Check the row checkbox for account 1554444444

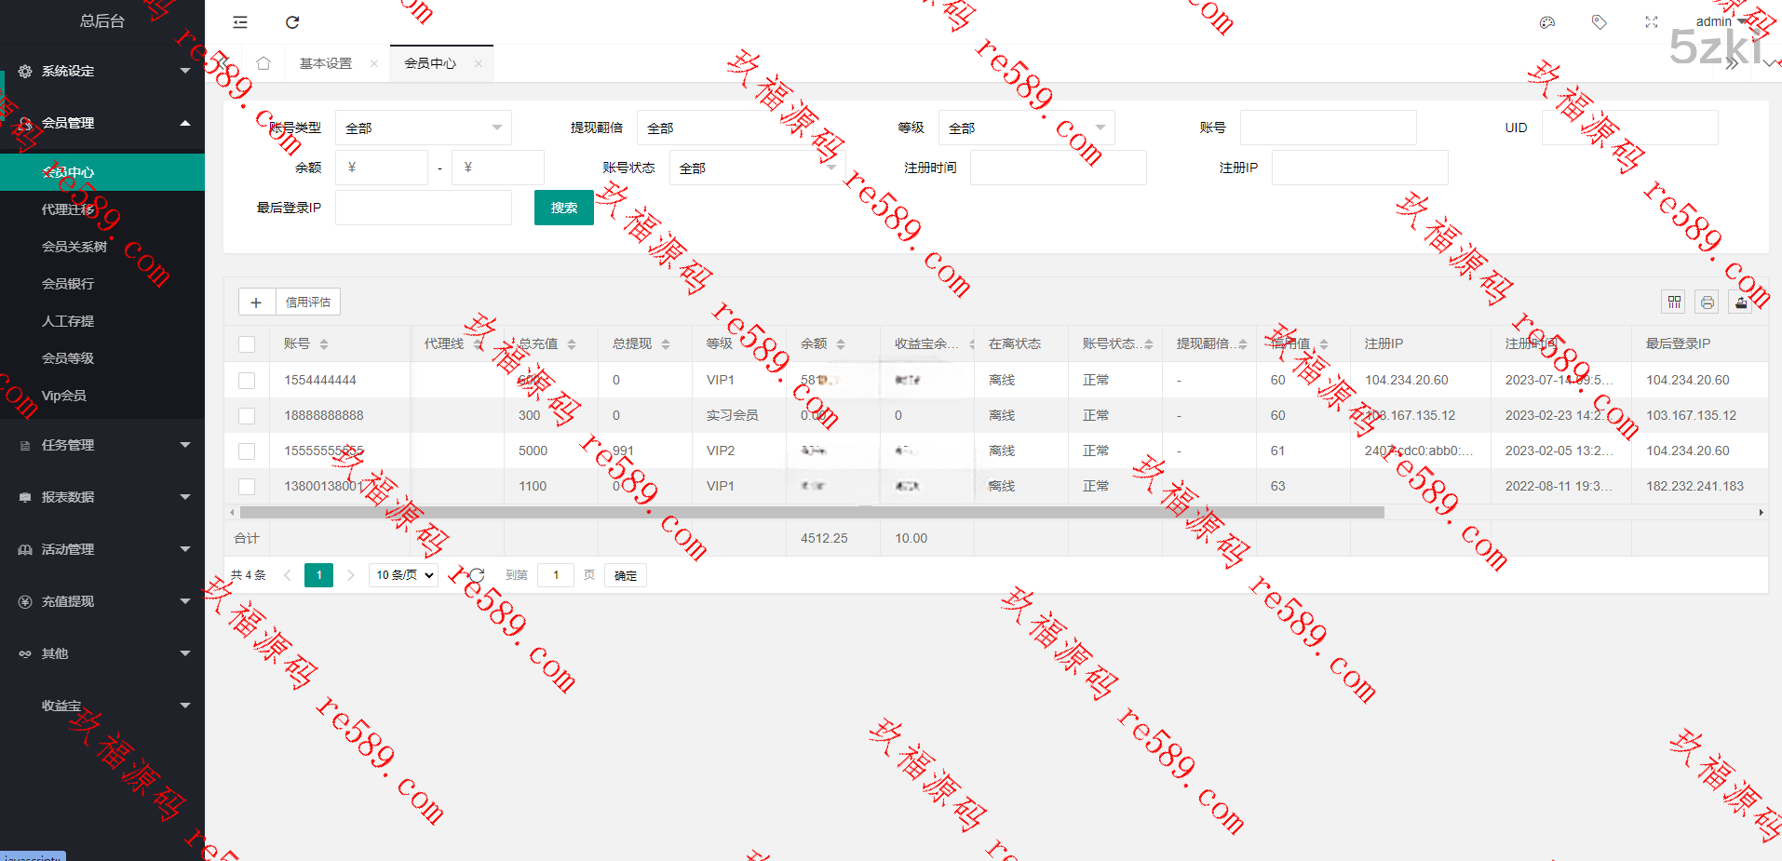tap(247, 380)
